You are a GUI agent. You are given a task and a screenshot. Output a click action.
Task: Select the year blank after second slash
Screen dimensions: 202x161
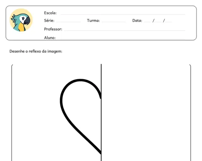tap(168, 22)
